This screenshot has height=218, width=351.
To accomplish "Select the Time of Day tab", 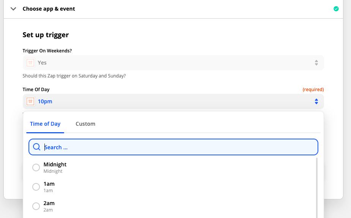I will point(45,124).
